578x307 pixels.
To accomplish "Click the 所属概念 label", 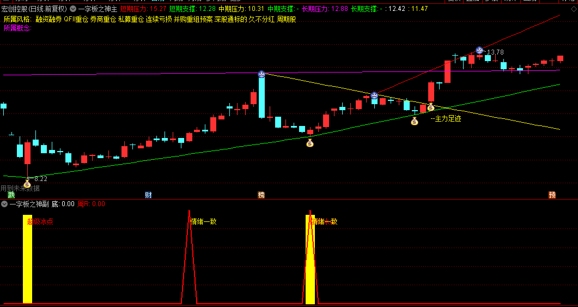I will click(x=17, y=28).
